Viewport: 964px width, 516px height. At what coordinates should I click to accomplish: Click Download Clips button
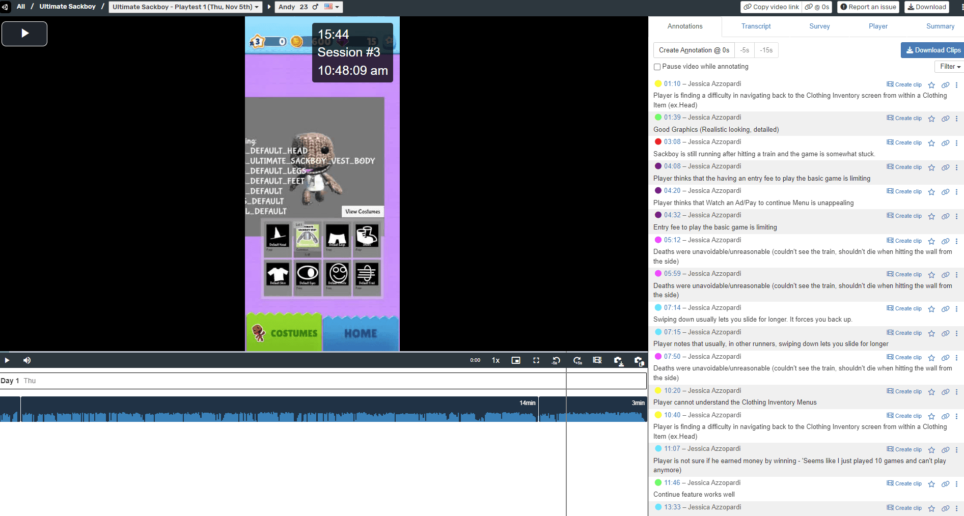932,50
